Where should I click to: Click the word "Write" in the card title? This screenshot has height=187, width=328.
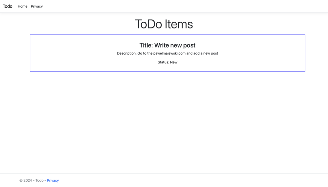(x=161, y=45)
